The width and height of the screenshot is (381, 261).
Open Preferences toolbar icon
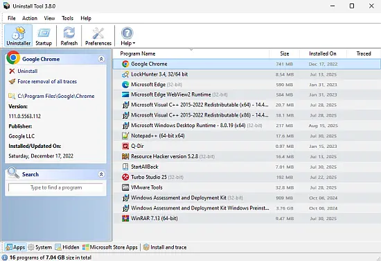point(98,35)
